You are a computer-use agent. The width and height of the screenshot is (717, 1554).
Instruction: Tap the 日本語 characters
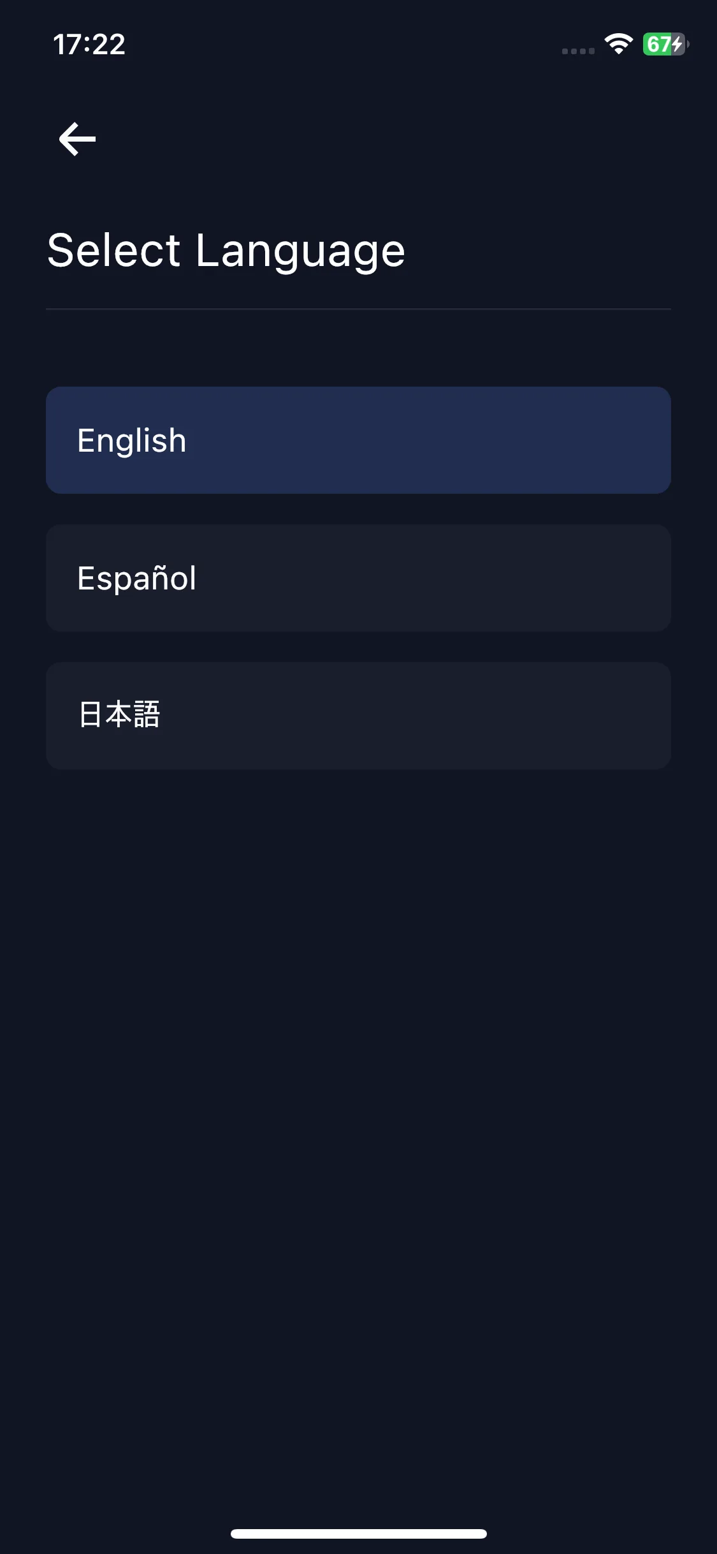point(119,714)
